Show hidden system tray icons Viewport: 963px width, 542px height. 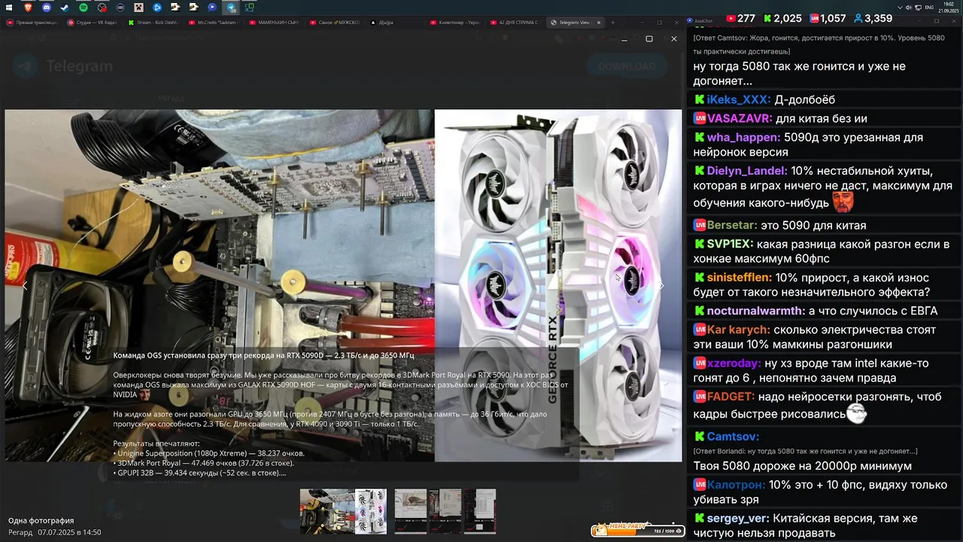coord(901,7)
